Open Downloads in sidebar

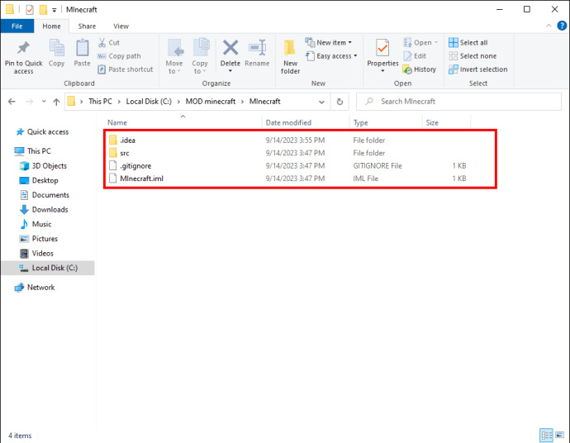(44, 209)
